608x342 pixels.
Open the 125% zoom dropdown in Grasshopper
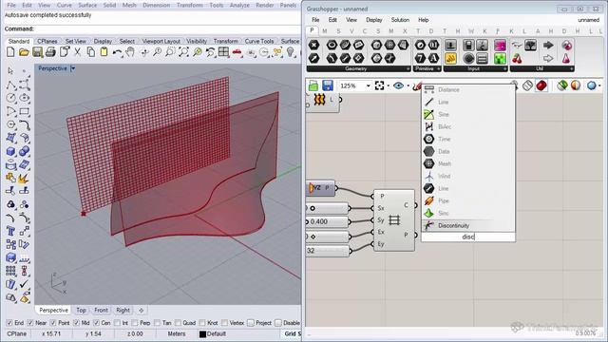[x=368, y=85]
